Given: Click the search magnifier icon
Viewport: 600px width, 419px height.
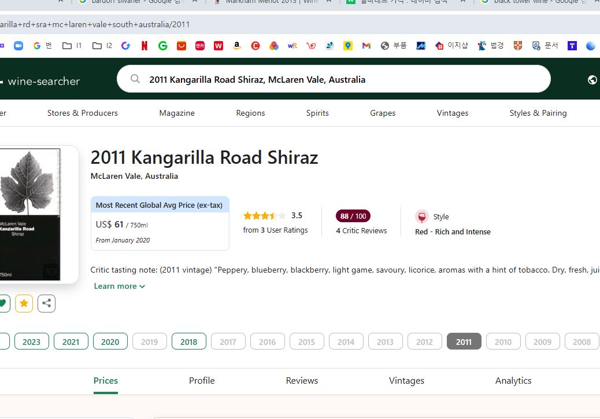Looking at the screenshot, I should [135, 79].
